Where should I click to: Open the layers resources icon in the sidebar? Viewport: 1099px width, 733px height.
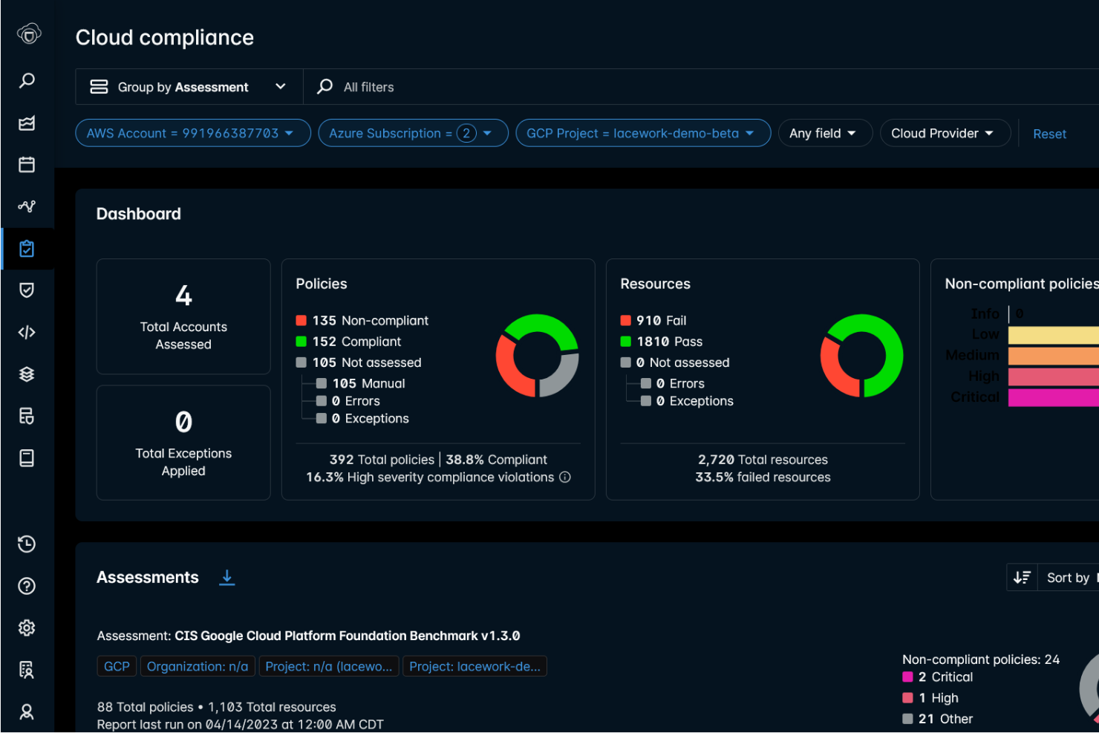tap(27, 374)
